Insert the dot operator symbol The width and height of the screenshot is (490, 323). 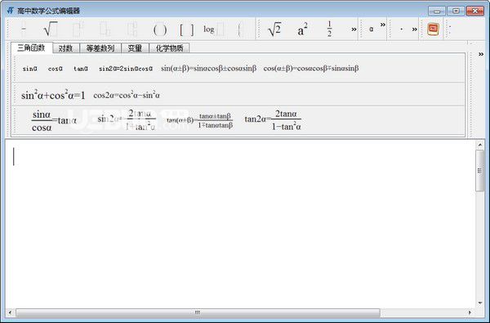(x=402, y=29)
